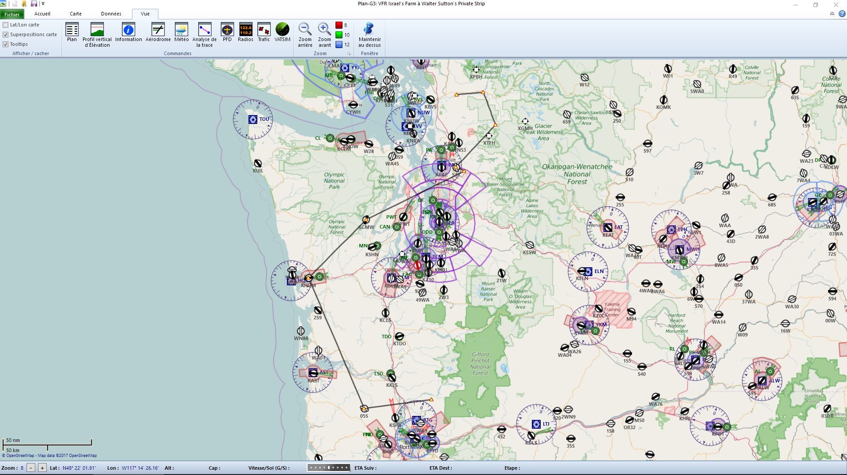847x475 pixels.
Task: Switch to the Données tab
Action: click(x=111, y=14)
